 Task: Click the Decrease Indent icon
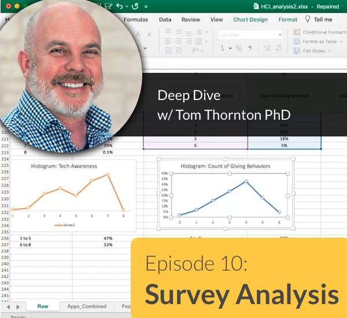(x=168, y=51)
